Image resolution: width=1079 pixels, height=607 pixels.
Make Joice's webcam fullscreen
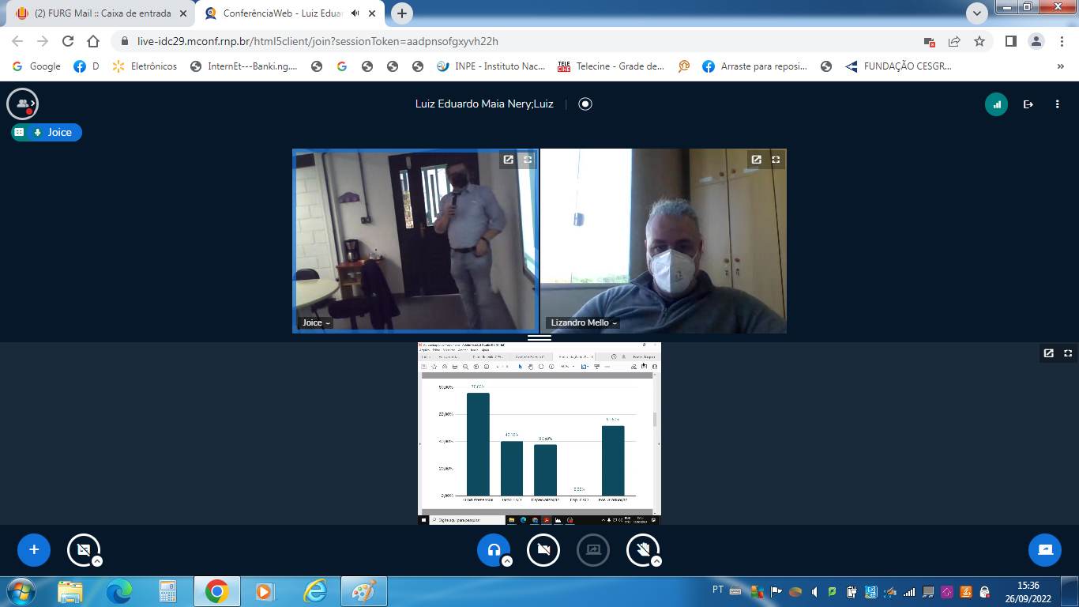tap(528, 160)
